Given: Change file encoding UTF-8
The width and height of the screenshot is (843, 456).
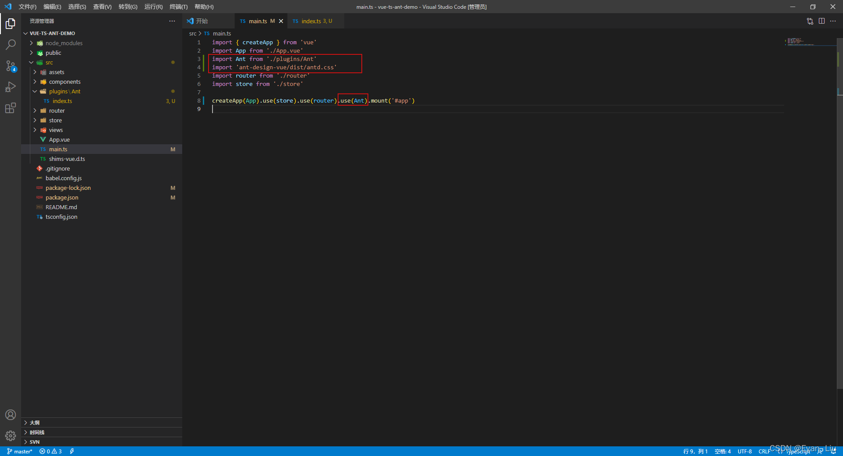Looking at the screenshot, I should (x=745, y=451).
